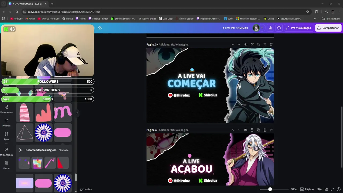Open grid view of pages
Screen dimensions: 343x193
(326, 189)
